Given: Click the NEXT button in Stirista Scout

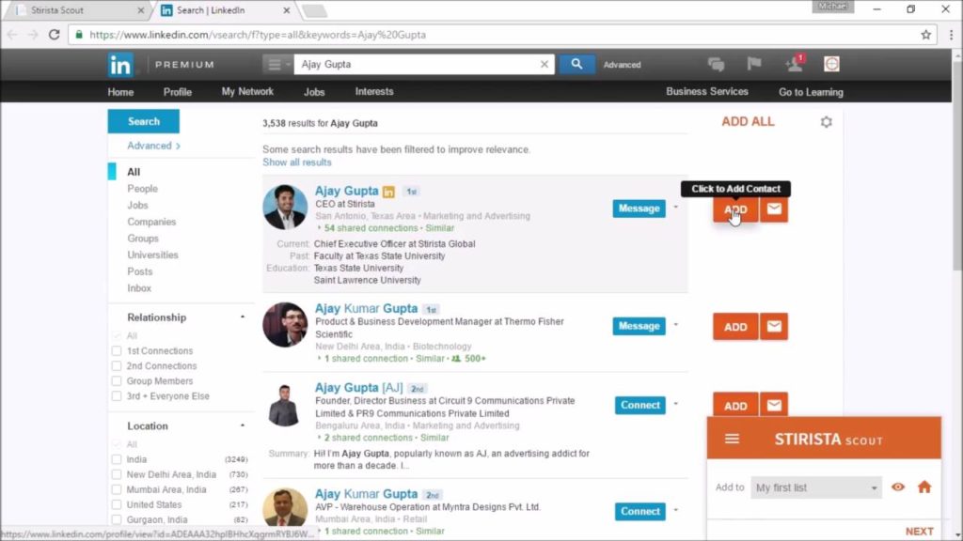Looking at the screenshot, I should coord(919,532).
